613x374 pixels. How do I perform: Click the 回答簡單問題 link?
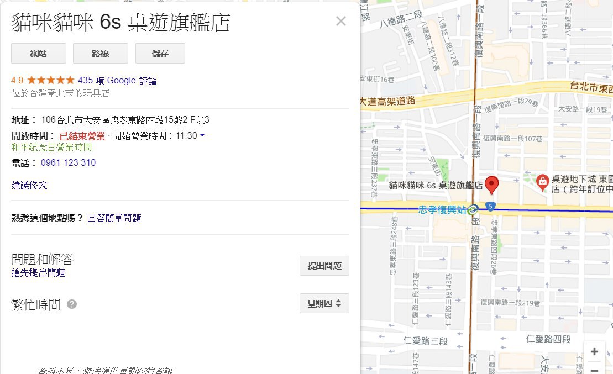tap(114, 218)
